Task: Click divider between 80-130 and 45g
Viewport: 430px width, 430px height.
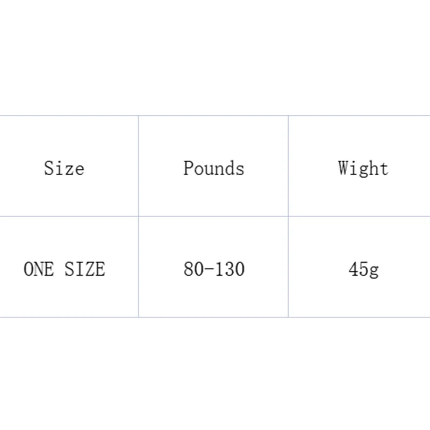Action: [x=289, y=267]
